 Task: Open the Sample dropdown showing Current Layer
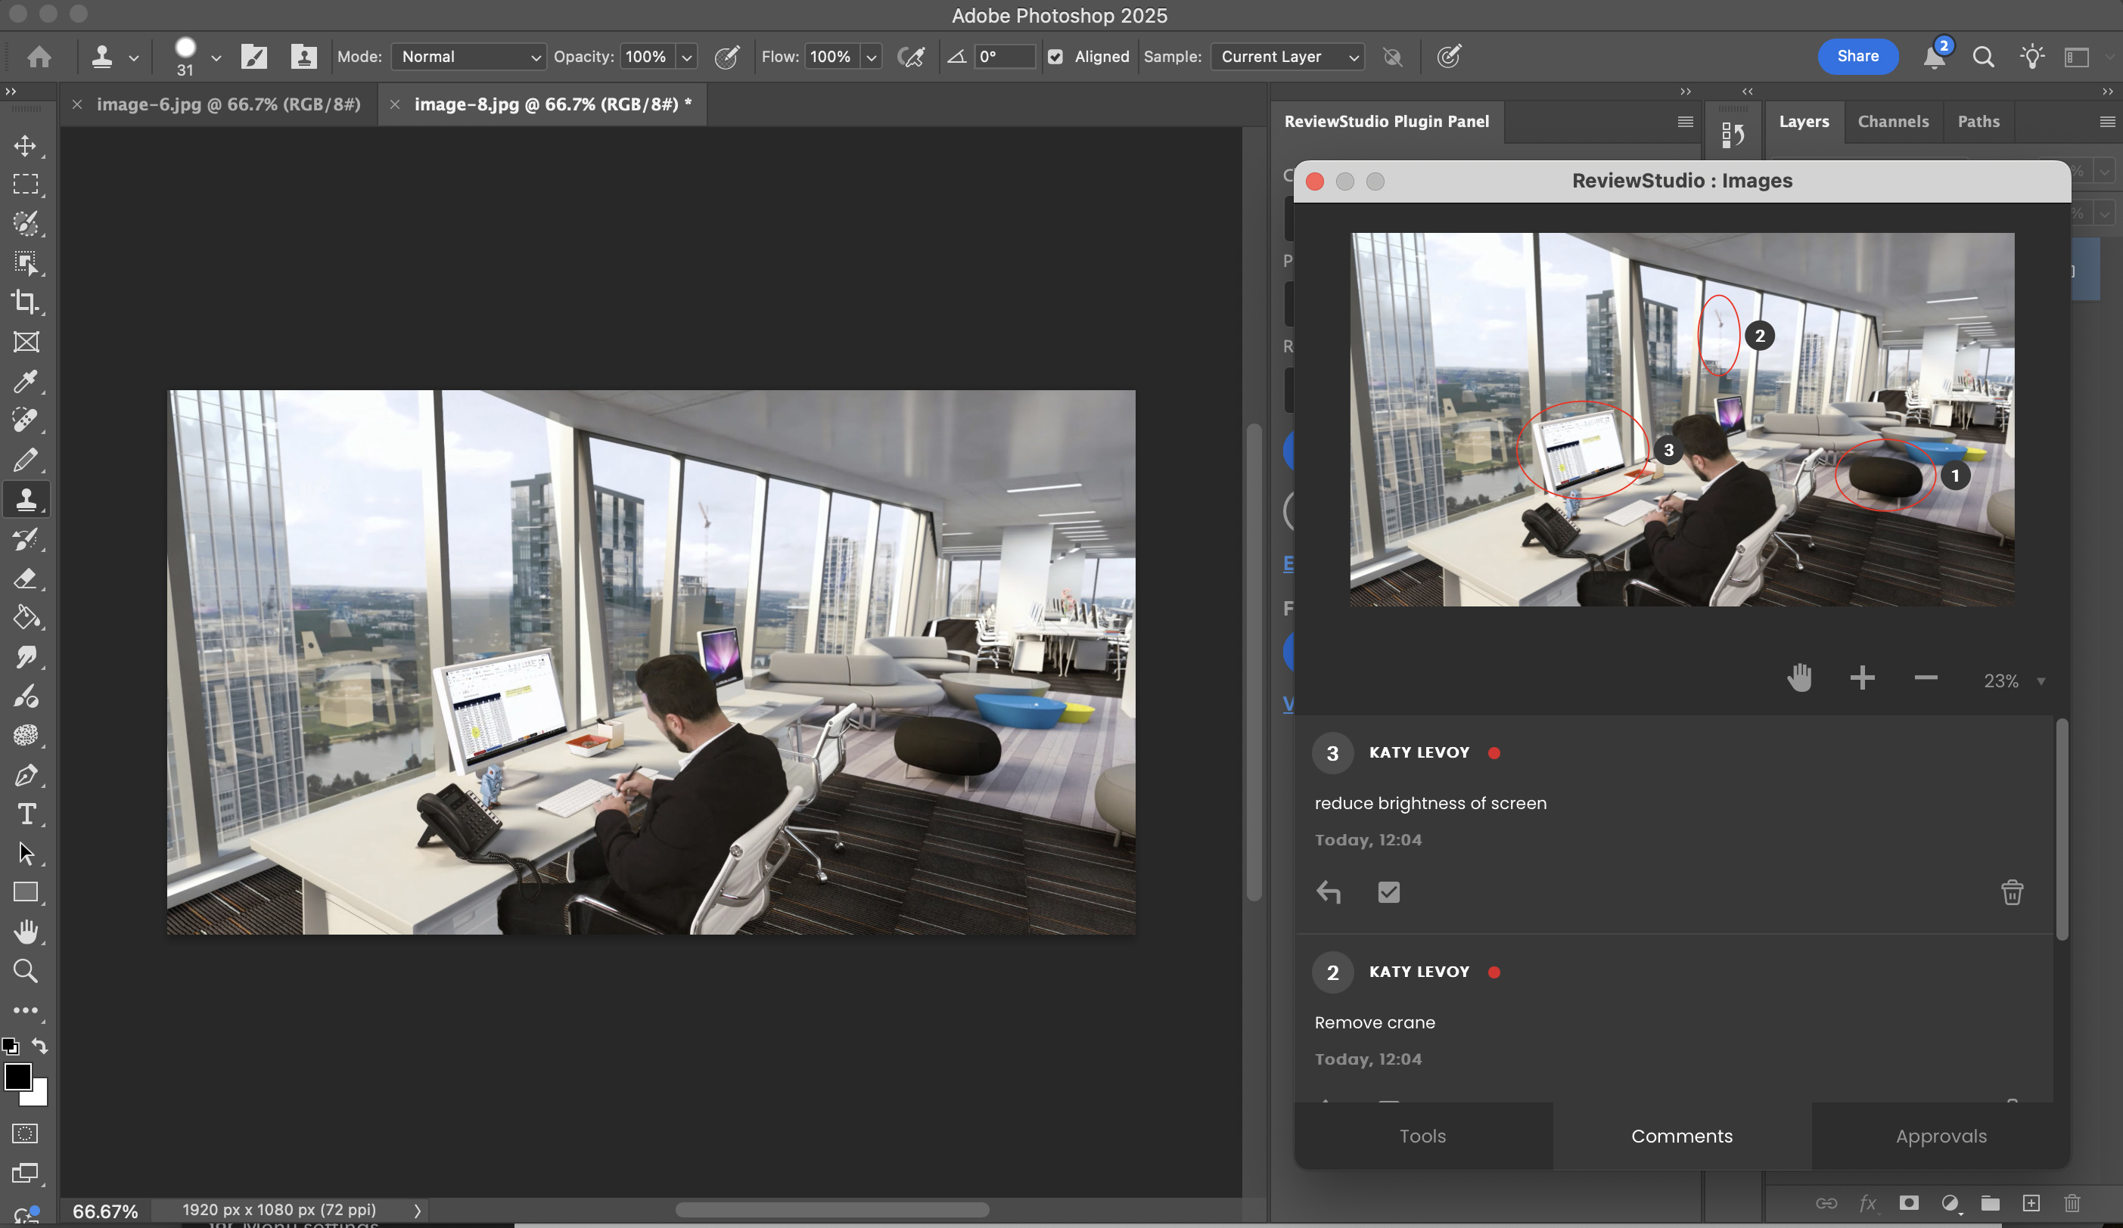click(1287, 57)
